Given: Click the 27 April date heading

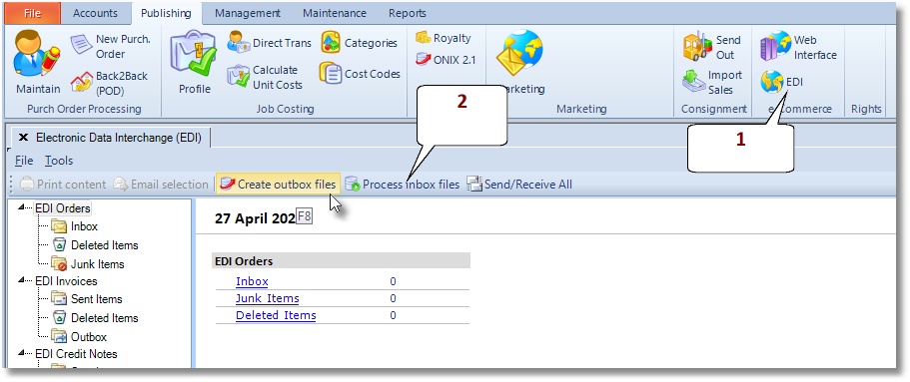Looking at the screenshot, I should point(255,218).
